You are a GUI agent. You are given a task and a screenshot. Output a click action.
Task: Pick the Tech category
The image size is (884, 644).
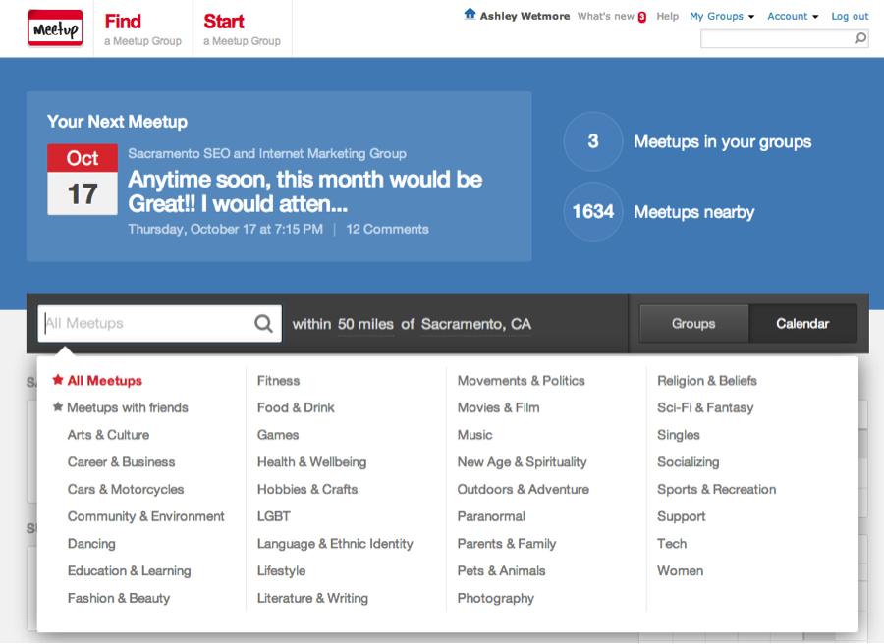pos(672,544)
